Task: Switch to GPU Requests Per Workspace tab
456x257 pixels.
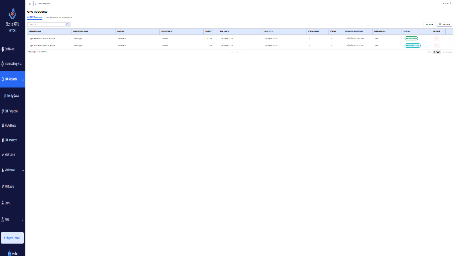Action: tap(59, 17)
